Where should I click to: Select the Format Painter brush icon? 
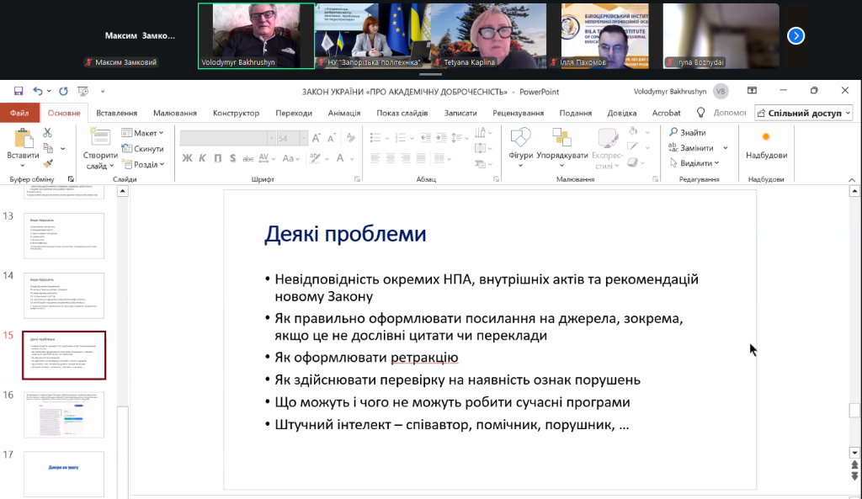pyautogui.click(x=48, y=163)
